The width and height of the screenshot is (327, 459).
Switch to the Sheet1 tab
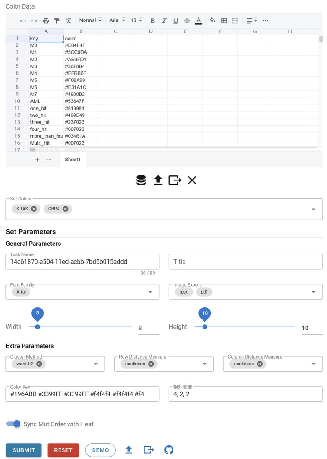point(73,160)
